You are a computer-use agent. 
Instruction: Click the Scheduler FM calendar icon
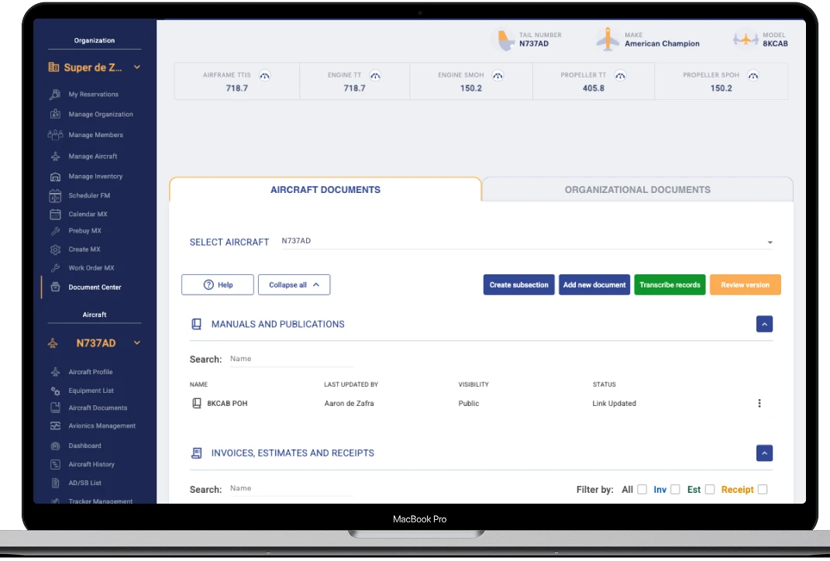pos(55,196)
